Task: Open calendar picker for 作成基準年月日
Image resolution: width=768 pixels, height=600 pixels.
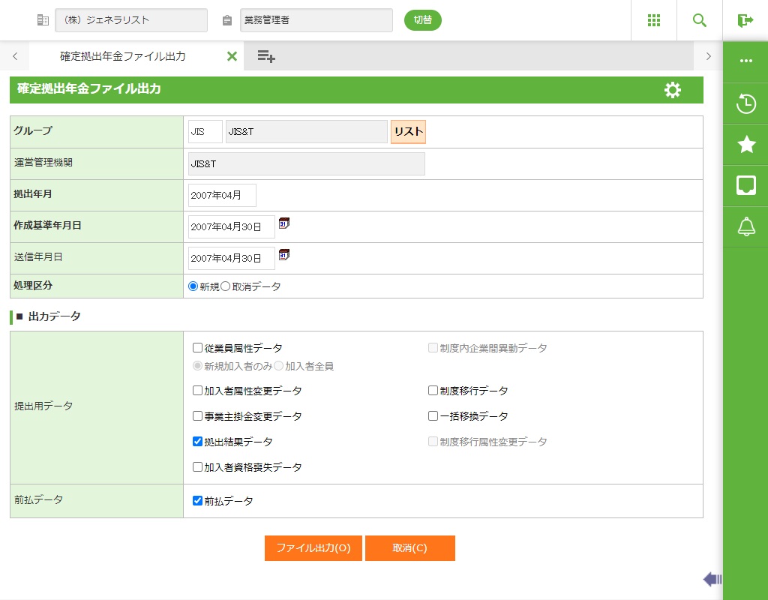Action: pyautogui.click(x=284, y=223)
